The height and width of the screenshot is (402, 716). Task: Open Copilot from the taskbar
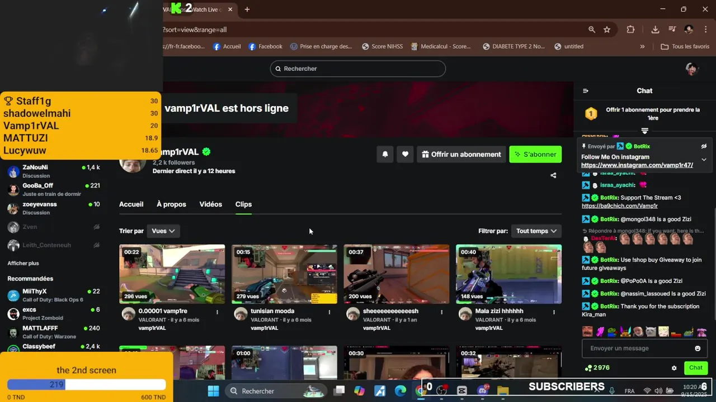click(359, 391)
